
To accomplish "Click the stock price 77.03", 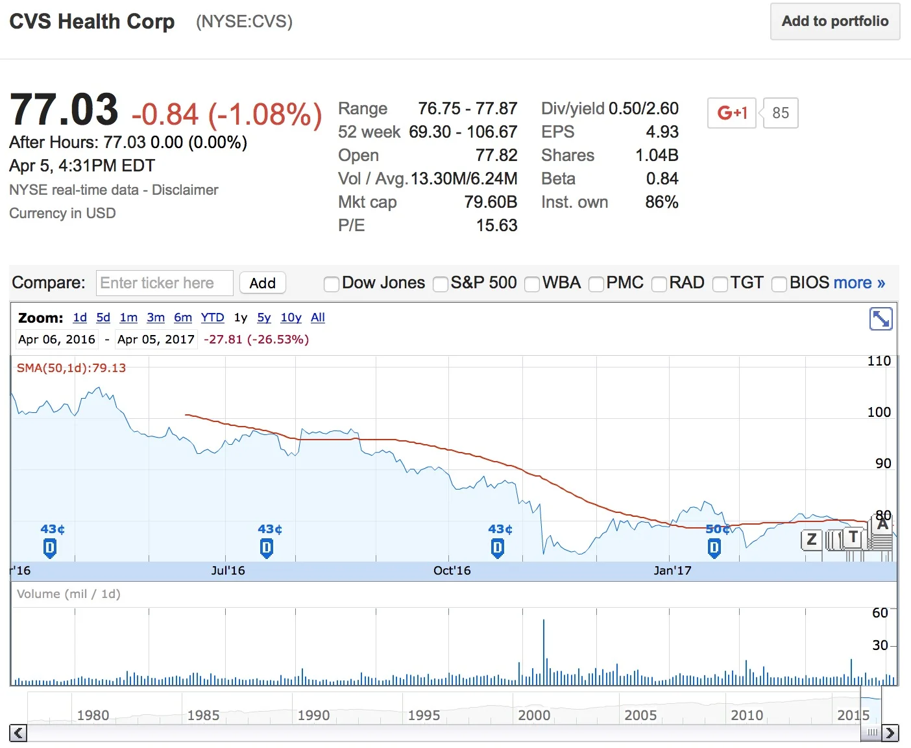I will point(64,109).
